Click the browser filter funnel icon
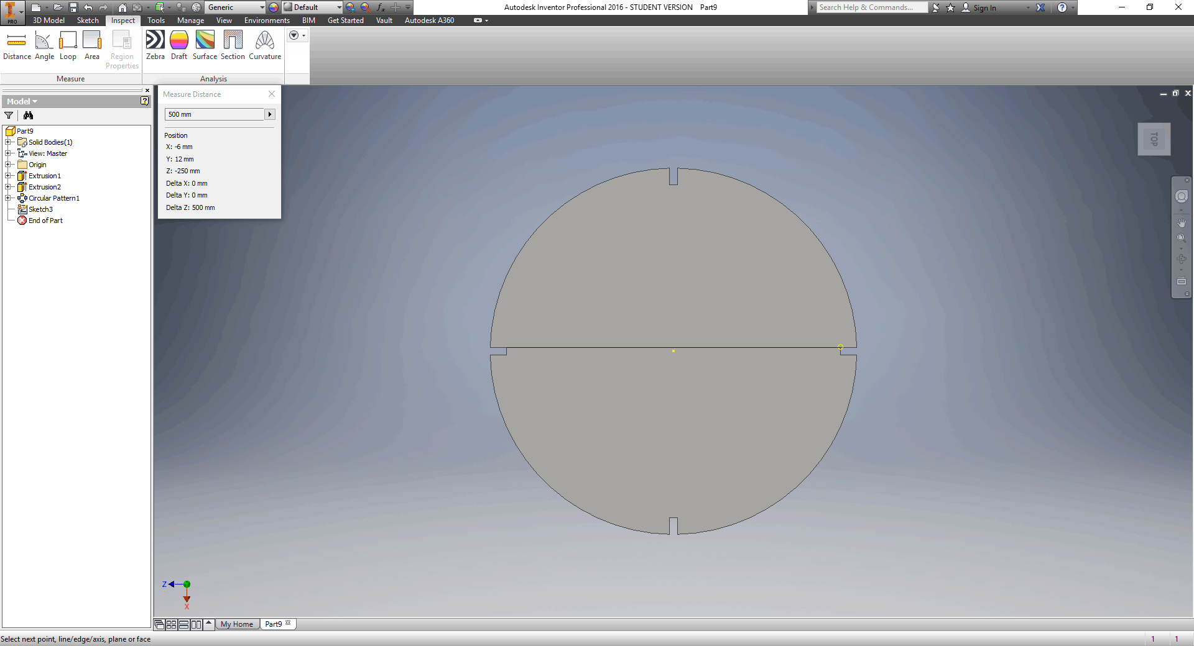1194x646 pixels. point(9,115)
